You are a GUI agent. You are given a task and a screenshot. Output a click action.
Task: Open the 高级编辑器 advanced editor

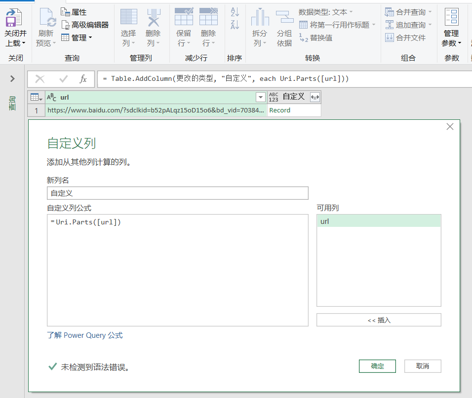[84, 25]
